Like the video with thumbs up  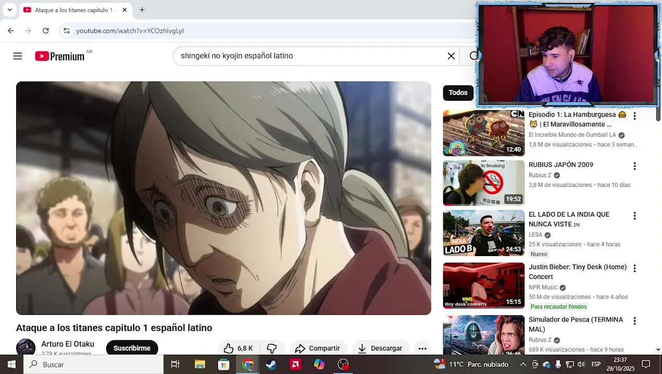coord(238,348)
